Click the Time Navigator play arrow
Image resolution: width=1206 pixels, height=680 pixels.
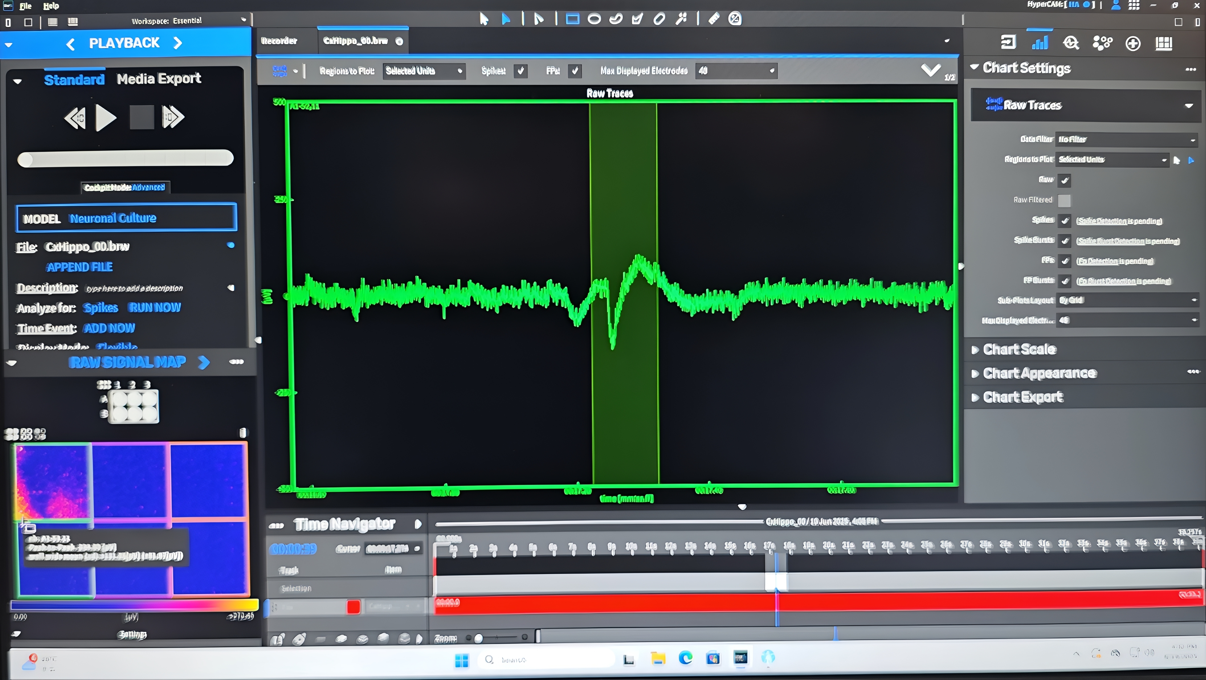pos(418,524)
